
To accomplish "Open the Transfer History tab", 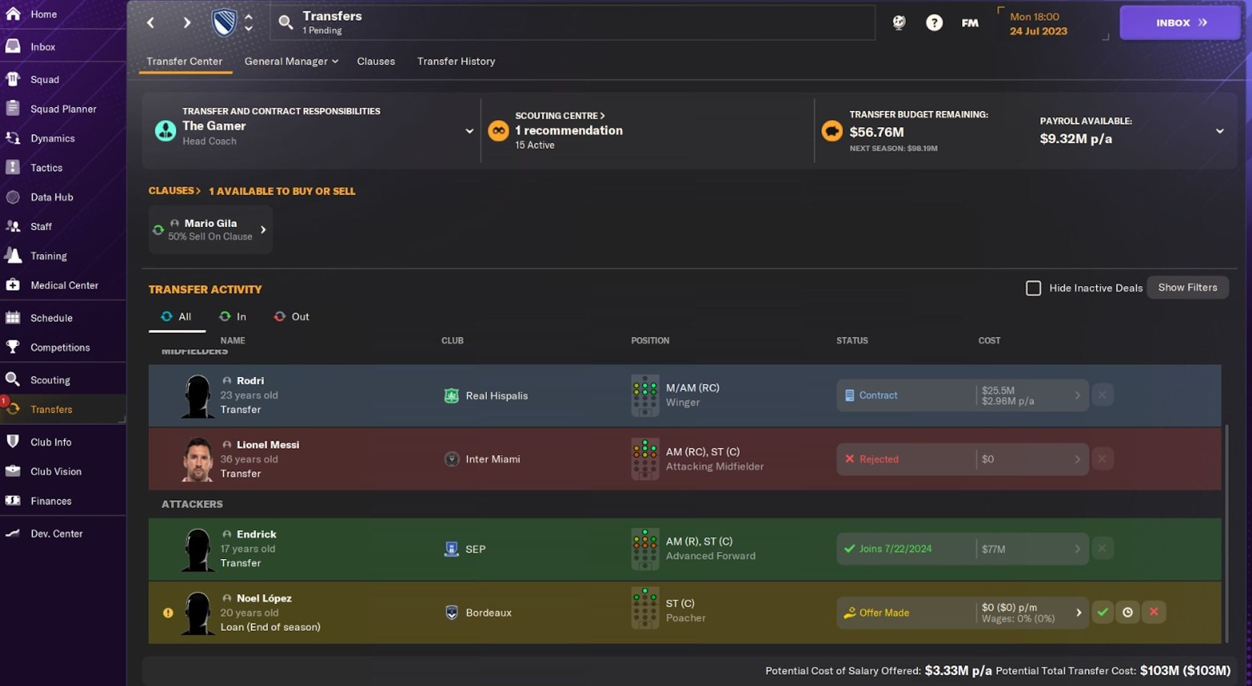I will pos(456,61).
